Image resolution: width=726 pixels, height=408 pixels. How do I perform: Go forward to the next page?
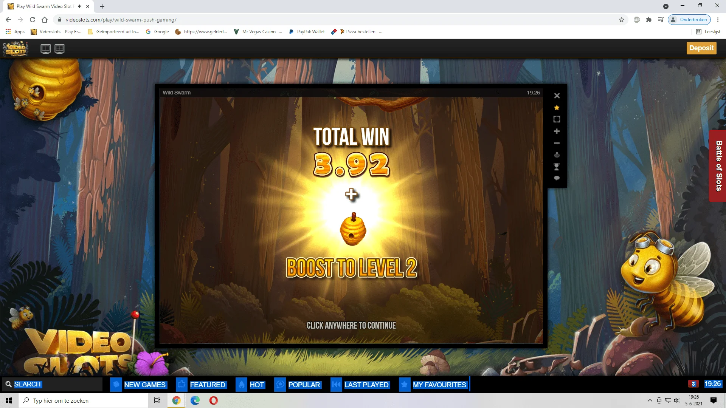(x=20, y=20)
